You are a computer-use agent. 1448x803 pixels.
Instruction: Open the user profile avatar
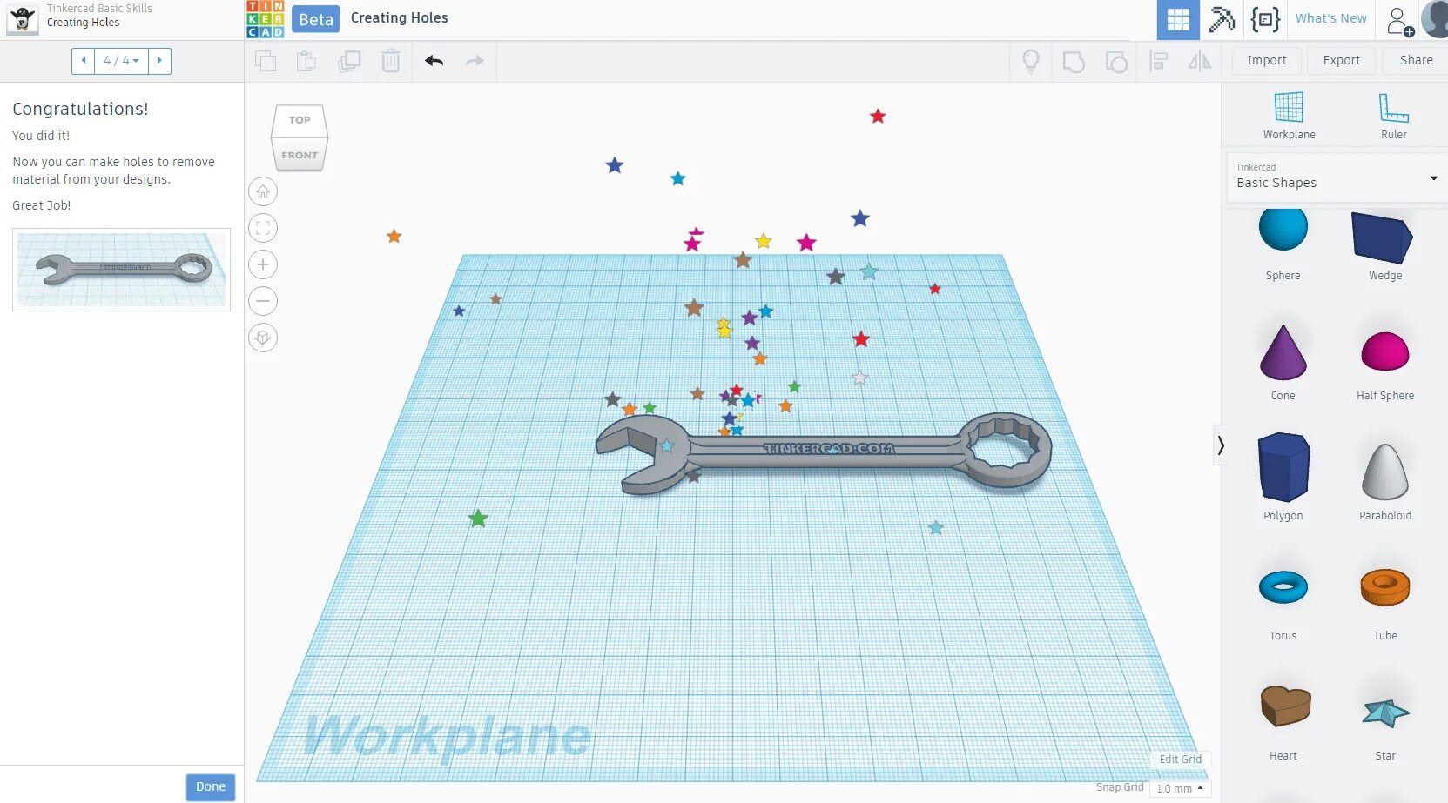pyautogui.click(x=1435, y=19)
